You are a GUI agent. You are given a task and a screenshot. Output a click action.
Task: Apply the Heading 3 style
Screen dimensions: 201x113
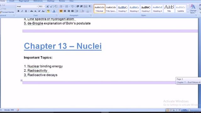coord(146,9)
